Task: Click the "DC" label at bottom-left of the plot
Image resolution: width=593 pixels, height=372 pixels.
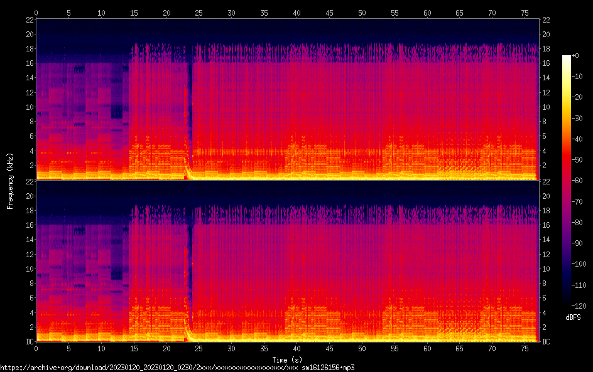Action: [29, 342]
